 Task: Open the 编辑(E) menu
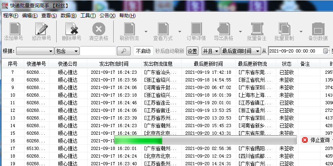30,16
